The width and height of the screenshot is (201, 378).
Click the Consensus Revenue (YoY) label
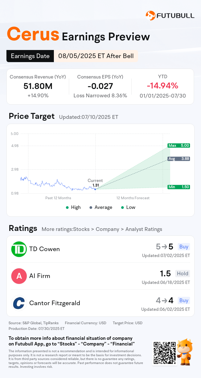[38, 77]
